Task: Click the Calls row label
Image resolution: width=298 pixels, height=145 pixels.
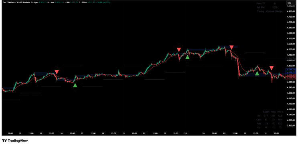Action: [x=259, y=120]
